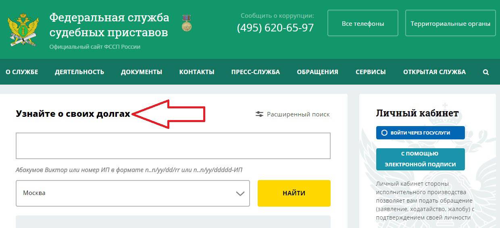Screen dimensions: 500x228
Task: Open the О СЛУЖБЕ menu
Action: [x=22, y=72]
